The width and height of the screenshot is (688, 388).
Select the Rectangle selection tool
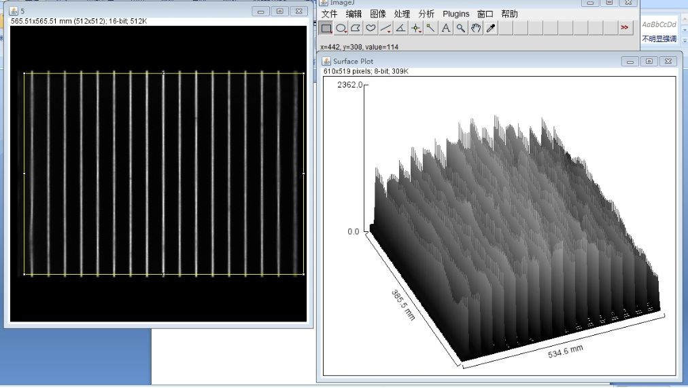click(x=326, y=28)
